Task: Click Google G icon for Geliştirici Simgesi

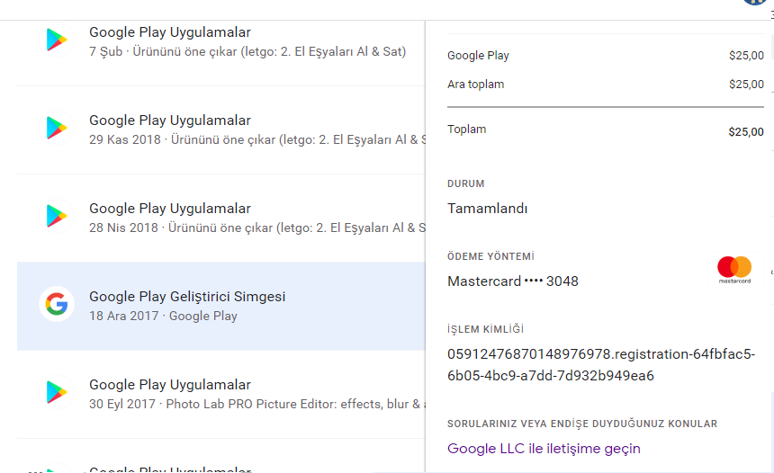Action: tap(57, 304)
